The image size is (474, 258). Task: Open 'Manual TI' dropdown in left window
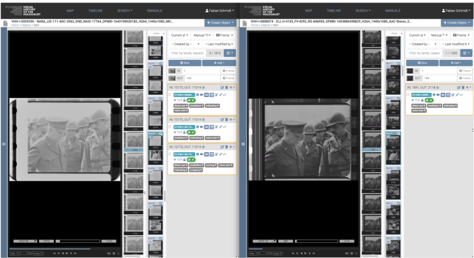[202, 35]
